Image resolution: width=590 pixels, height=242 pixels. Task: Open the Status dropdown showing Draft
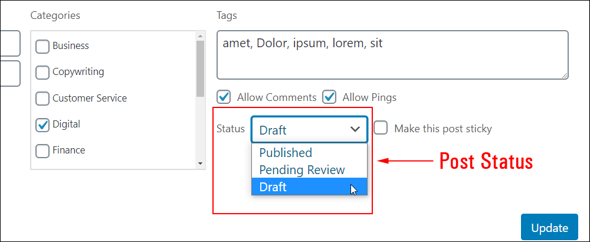pos(309,129)
